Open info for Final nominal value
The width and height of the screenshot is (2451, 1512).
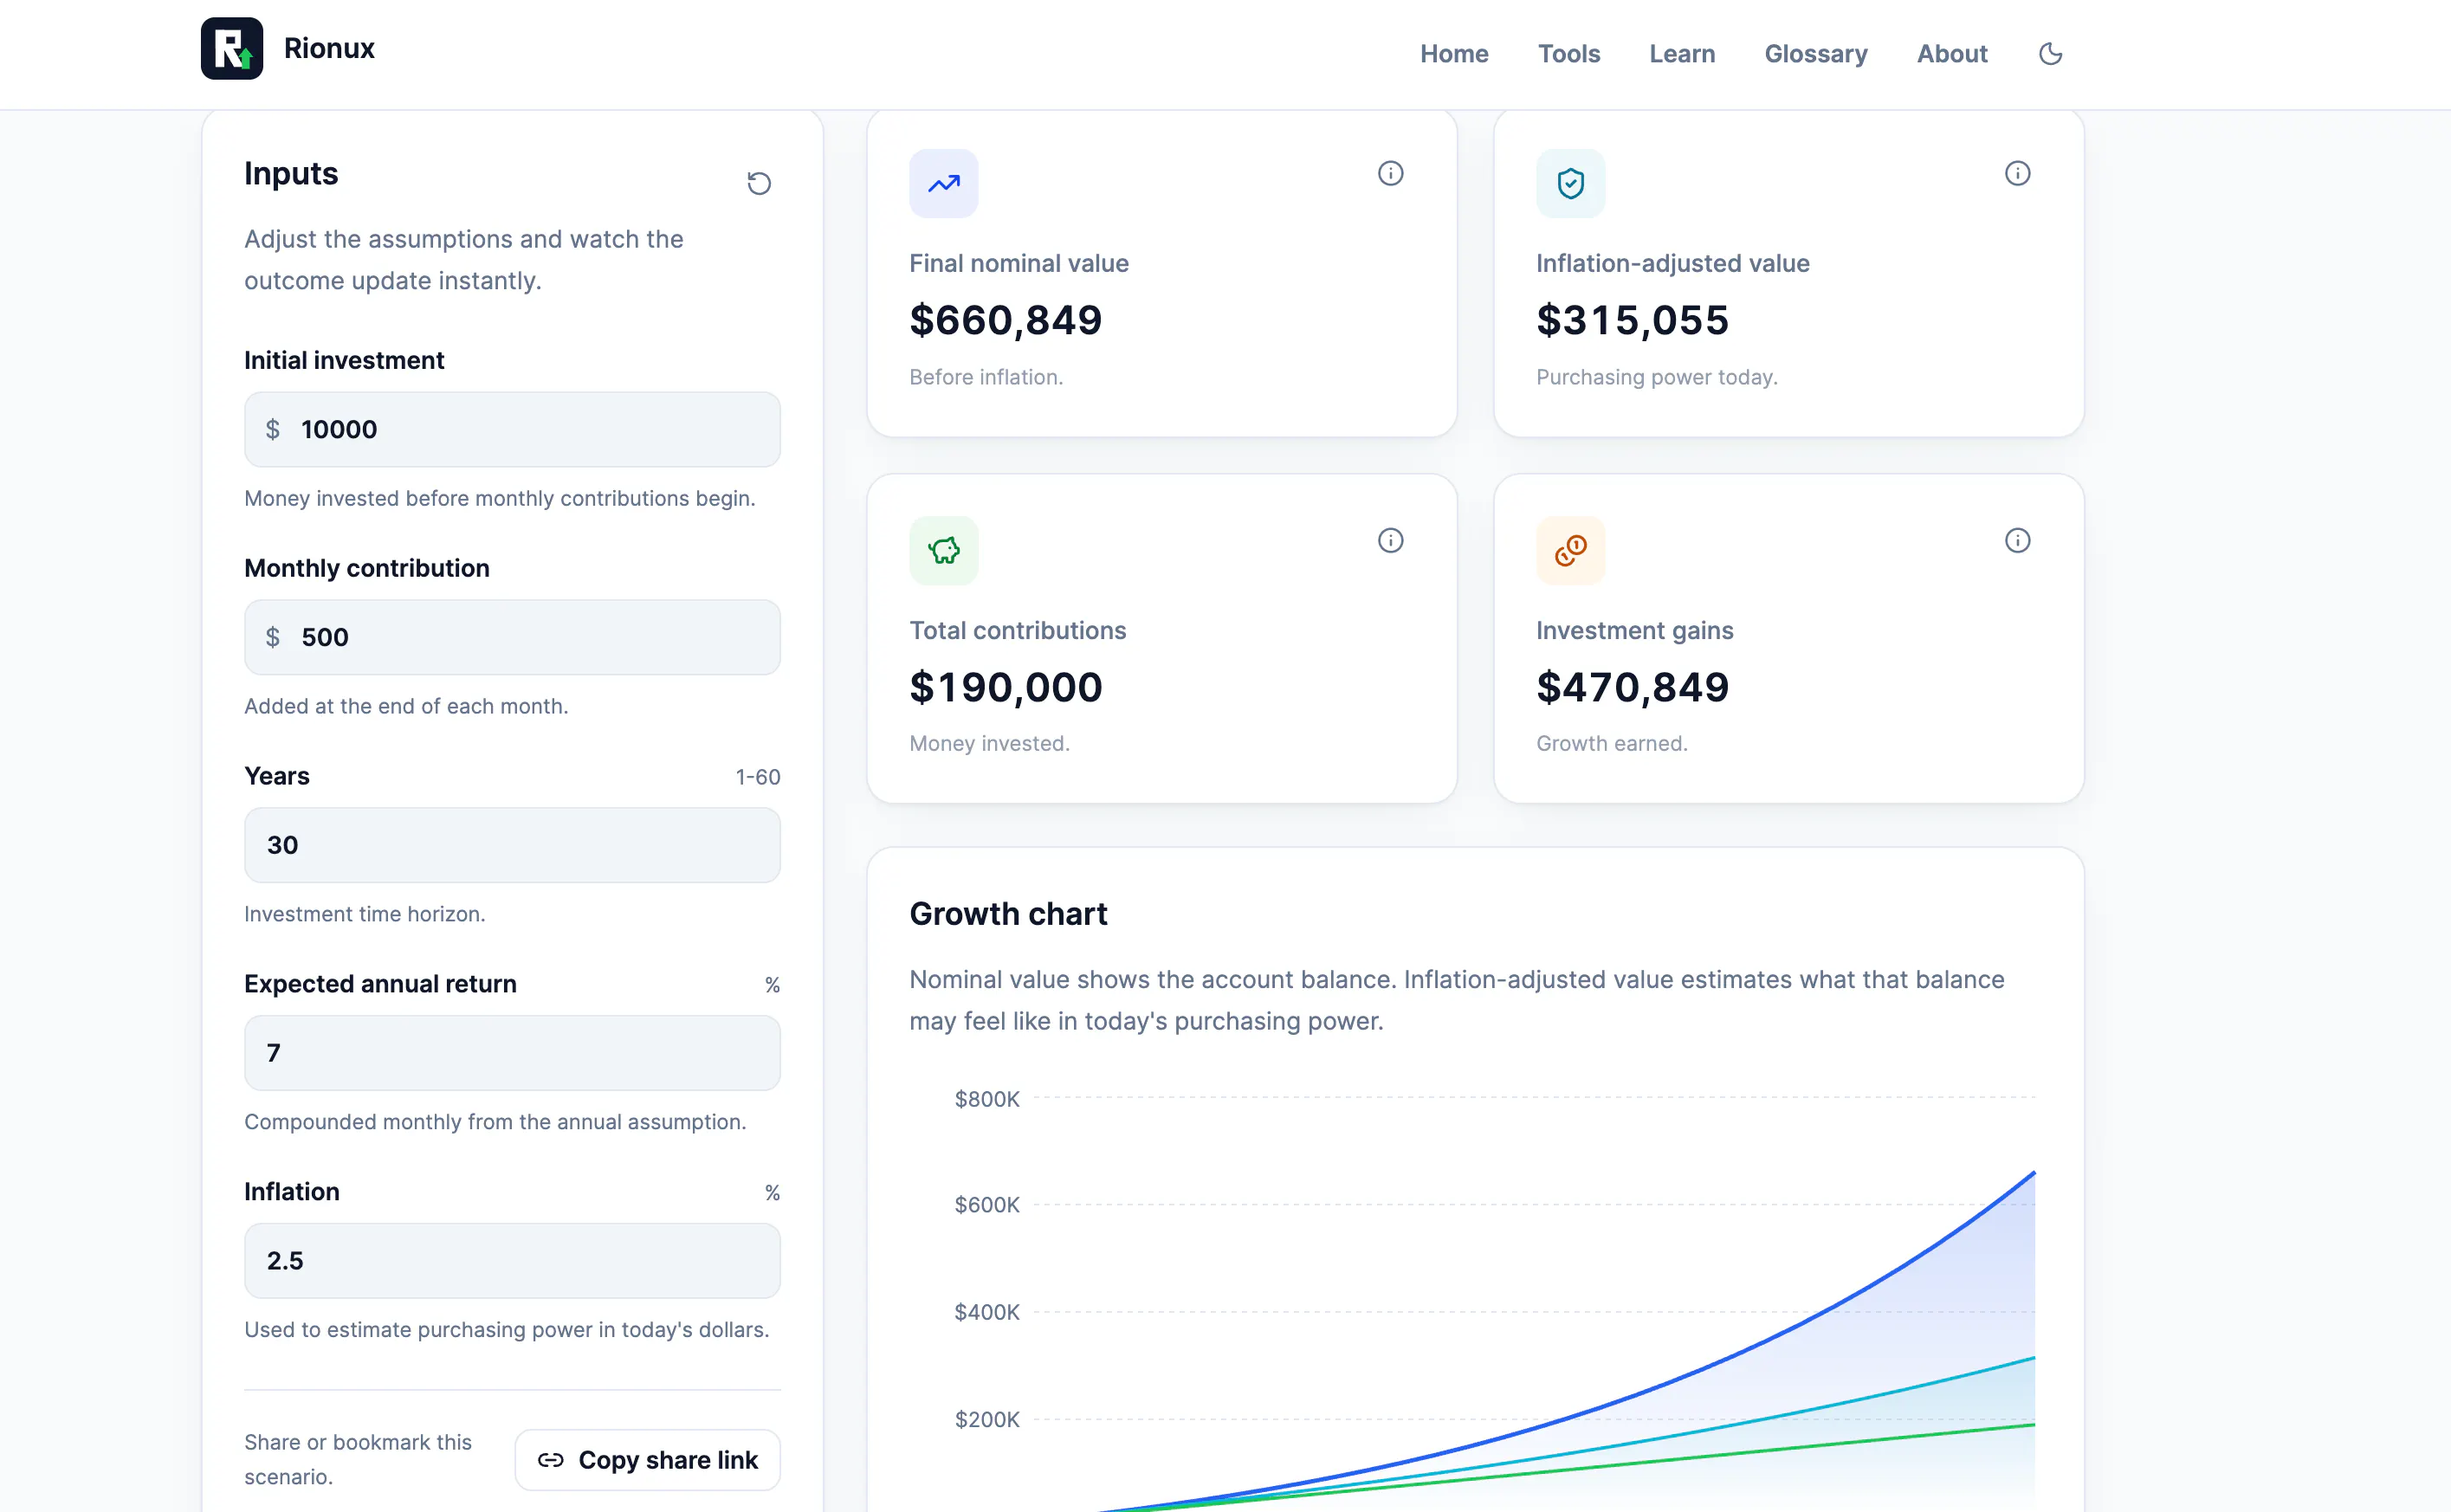click(x=1390, y=173)
